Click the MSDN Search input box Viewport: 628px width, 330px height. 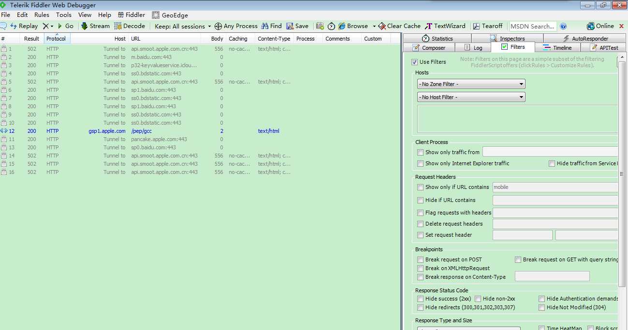(x=533, y=26)
